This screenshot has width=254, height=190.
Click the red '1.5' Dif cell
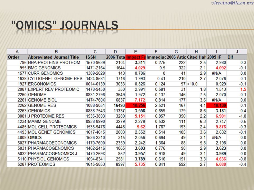[237, 89]
